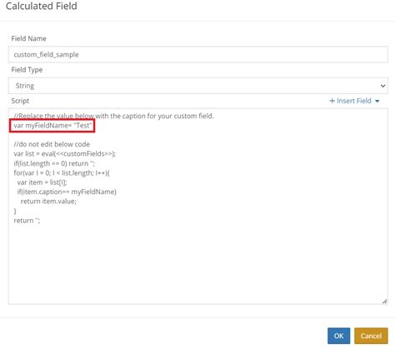Image resolution: width=395 pixels, height=349 pixels.
Task: Place cursor on eval customFields line
Action: coord(65,153)
